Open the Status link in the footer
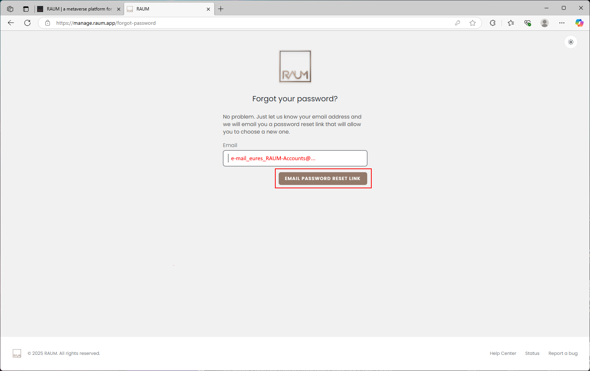The height and width of the screenshot is (371, 590). [532, 353]
